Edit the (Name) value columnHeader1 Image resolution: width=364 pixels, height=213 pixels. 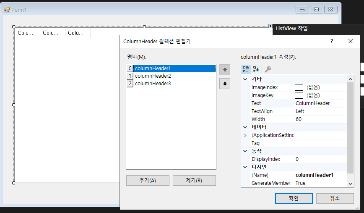(x=320, y=175)
